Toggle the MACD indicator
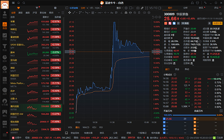 86,127
